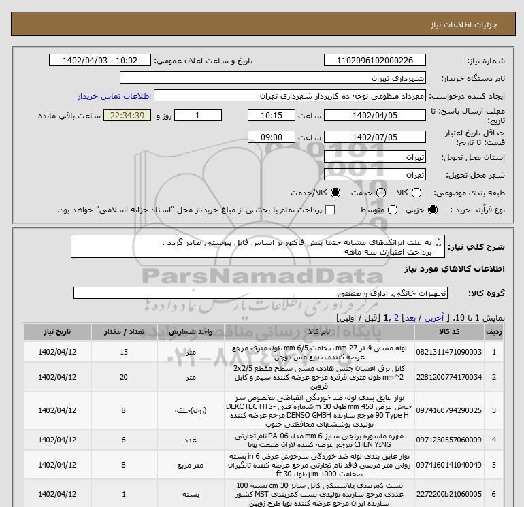Open اطلاعات تماس خریدار link
Screen dimensions: 524x507
pos(114,96)
